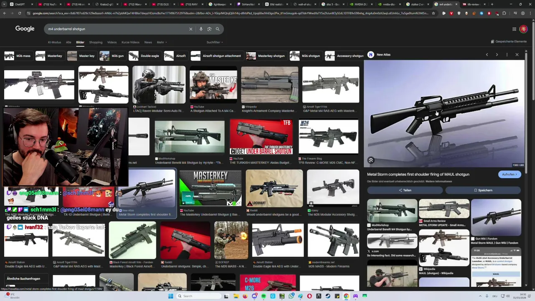Open Wikipedia MAUL shotgun related thumbnail
535x301 pixels.
(444, 248)
